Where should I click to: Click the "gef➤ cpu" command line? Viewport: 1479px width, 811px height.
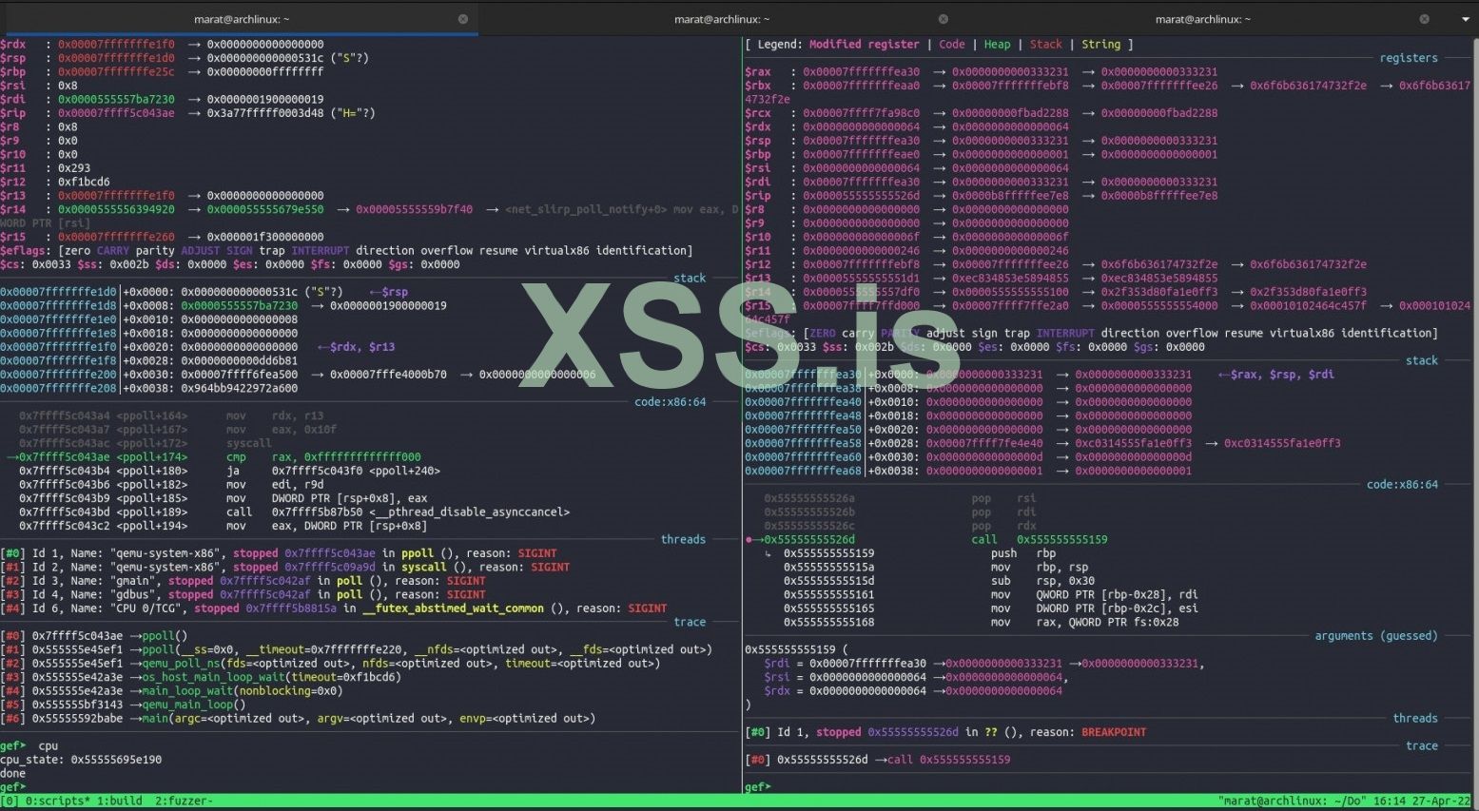[x=29, y=746]
